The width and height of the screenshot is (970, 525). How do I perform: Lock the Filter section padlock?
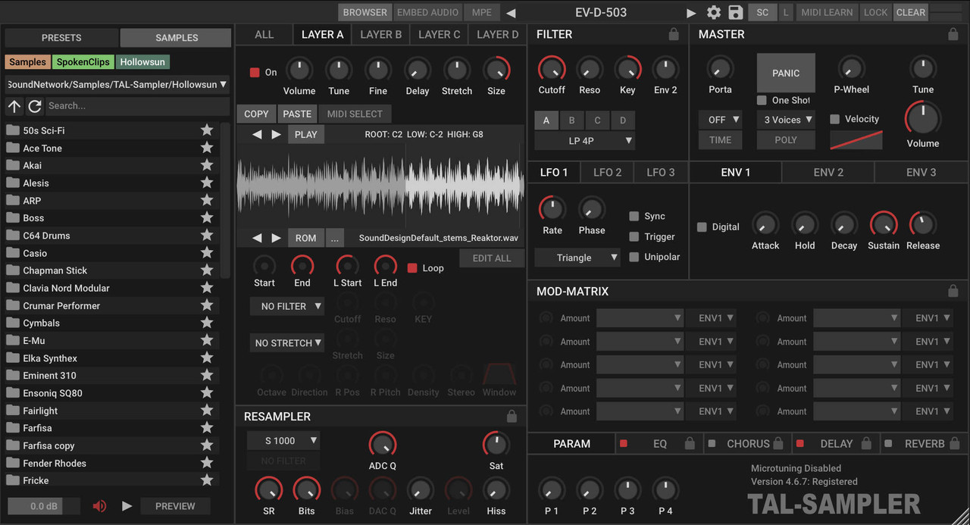tap(674, 34)
